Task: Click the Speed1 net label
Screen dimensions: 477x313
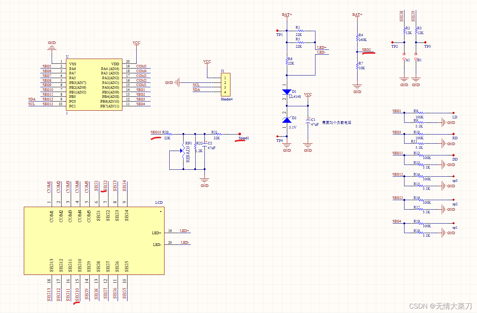Action: pos(244,138)
